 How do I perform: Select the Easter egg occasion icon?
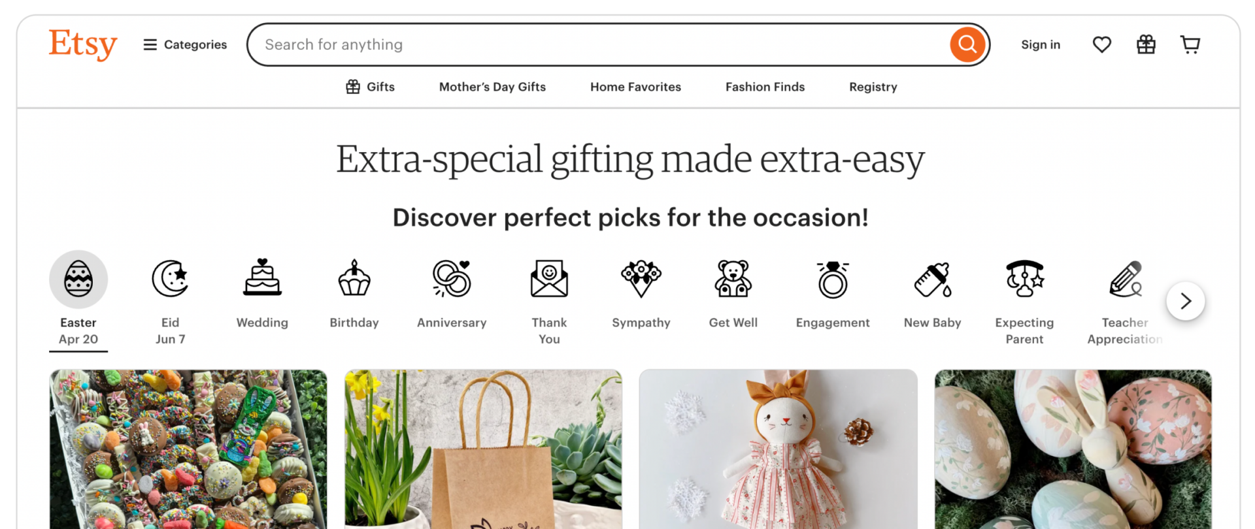click(x=78, y=280)
